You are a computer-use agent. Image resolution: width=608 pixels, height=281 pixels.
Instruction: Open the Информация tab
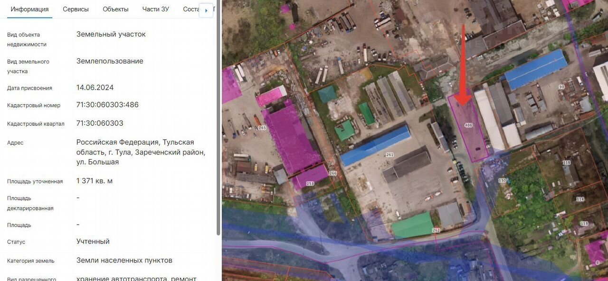coord(29,9)
